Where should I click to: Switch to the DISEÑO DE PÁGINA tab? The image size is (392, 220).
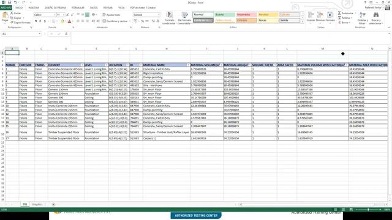pos(55,8)
